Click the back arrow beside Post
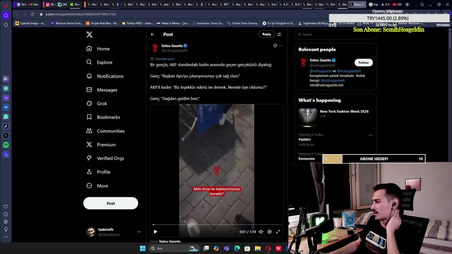 [153, 34]
